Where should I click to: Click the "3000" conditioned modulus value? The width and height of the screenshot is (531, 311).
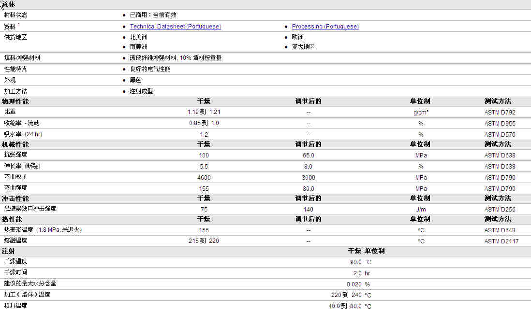309,178
